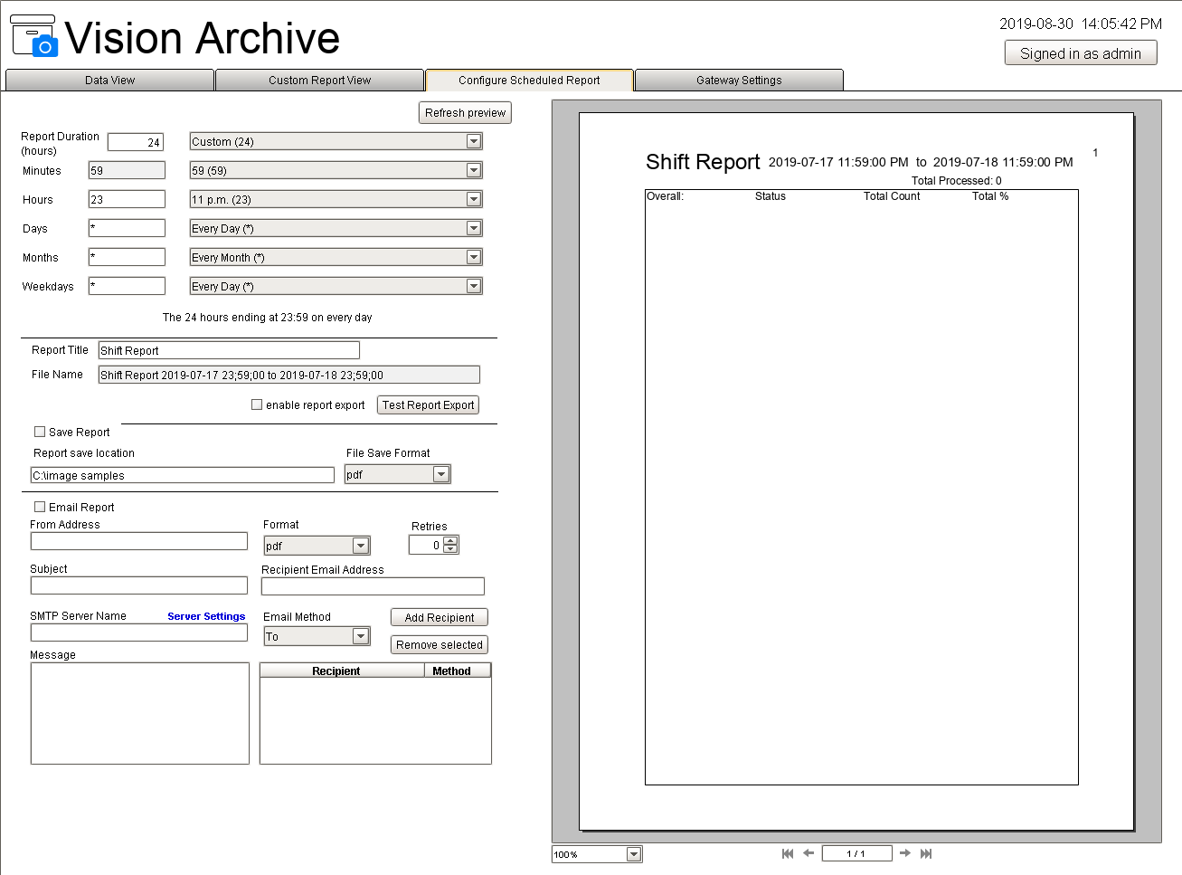Go to first page of report preview
Screen dimensions: 1182x875
(x=787, y=853)
